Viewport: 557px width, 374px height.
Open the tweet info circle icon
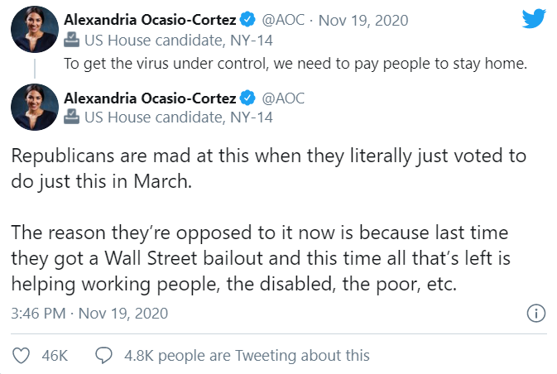(x=536, y=314)
